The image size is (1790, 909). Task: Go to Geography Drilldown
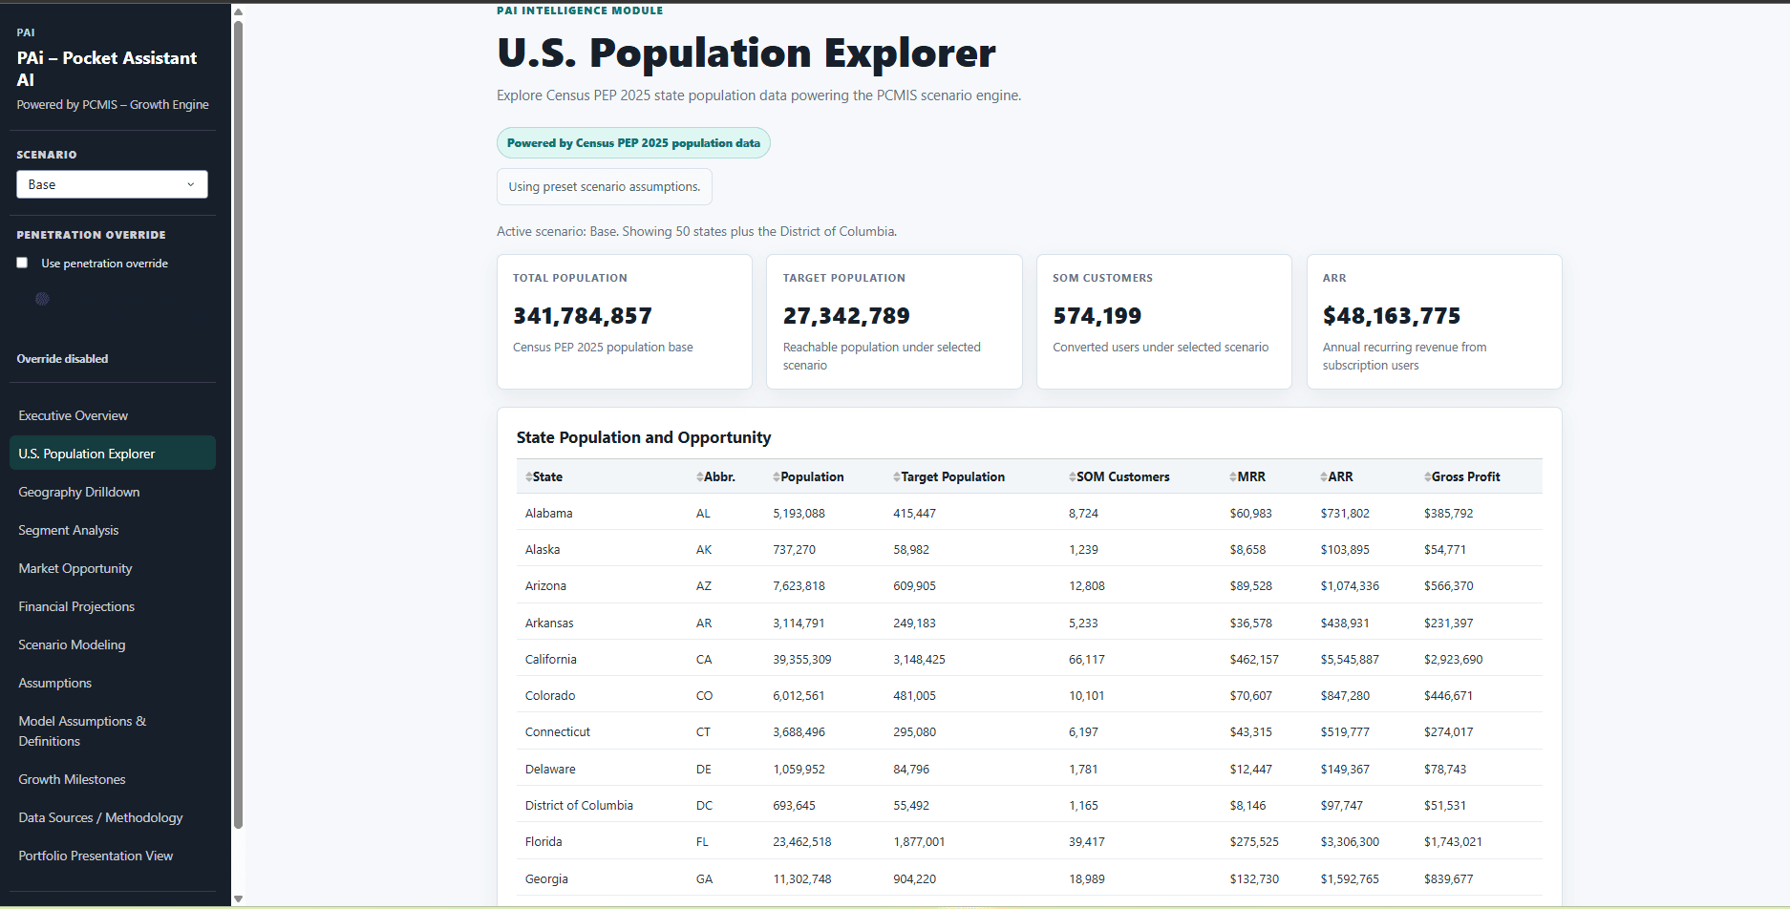pyautogui.click(x=113, y=492)
